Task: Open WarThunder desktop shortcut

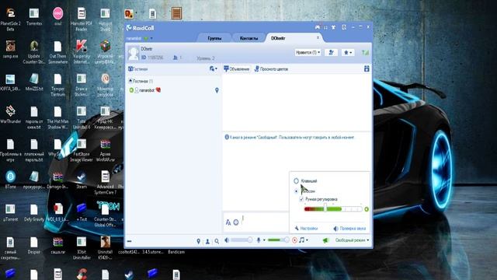Action: 10,114
